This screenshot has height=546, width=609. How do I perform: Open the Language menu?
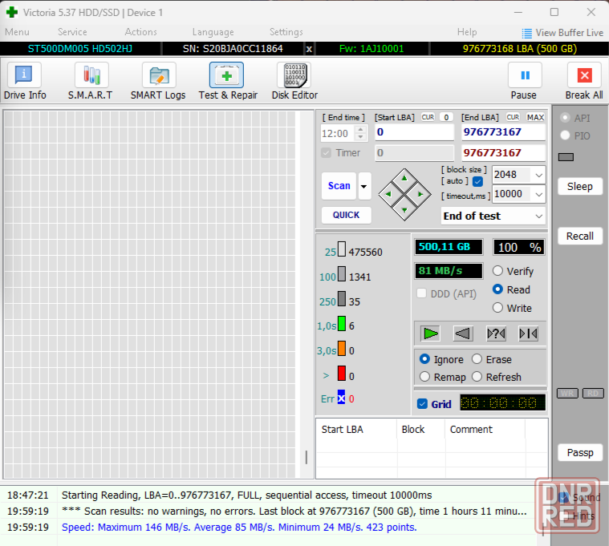click(x=213, y=32)
